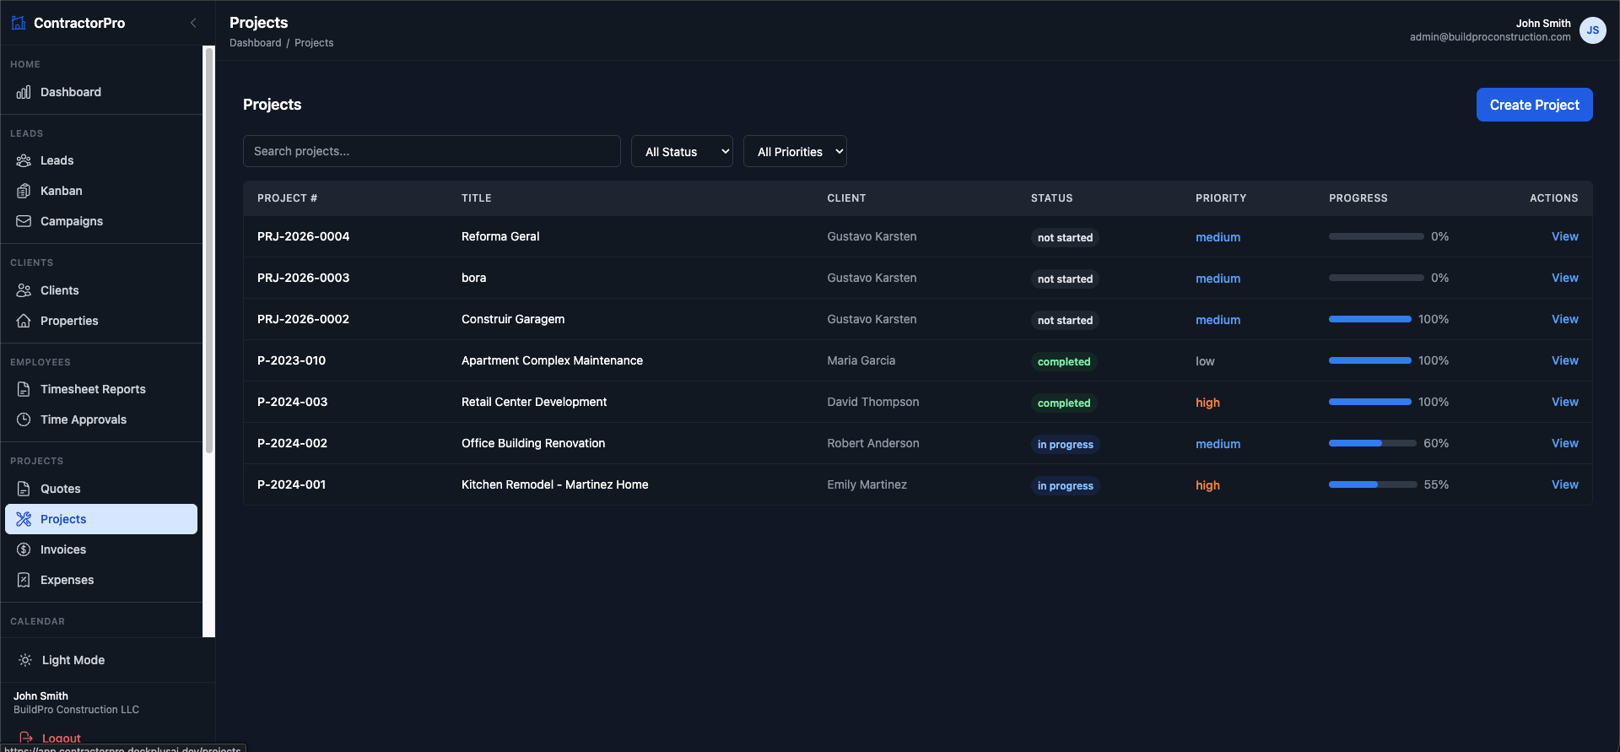The width and height of the screenshot is (1620, 752).
Task: Click Office Building Renovation 60% progress bar
Action: [x=1373, y=443]
